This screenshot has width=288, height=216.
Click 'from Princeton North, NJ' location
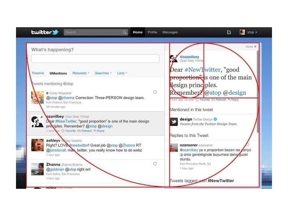click(195, 164)
